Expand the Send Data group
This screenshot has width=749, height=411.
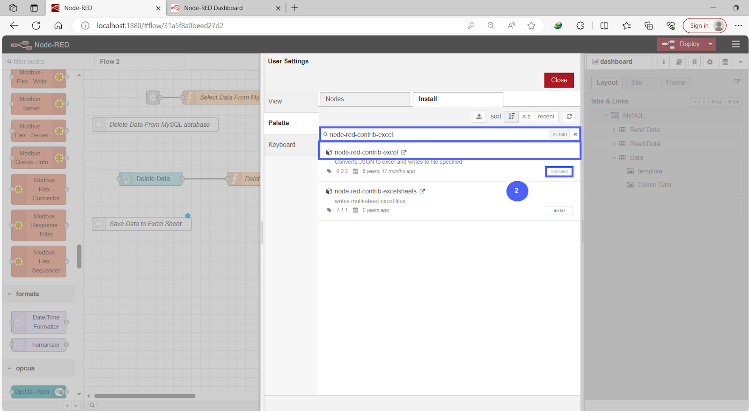point(614,130)
